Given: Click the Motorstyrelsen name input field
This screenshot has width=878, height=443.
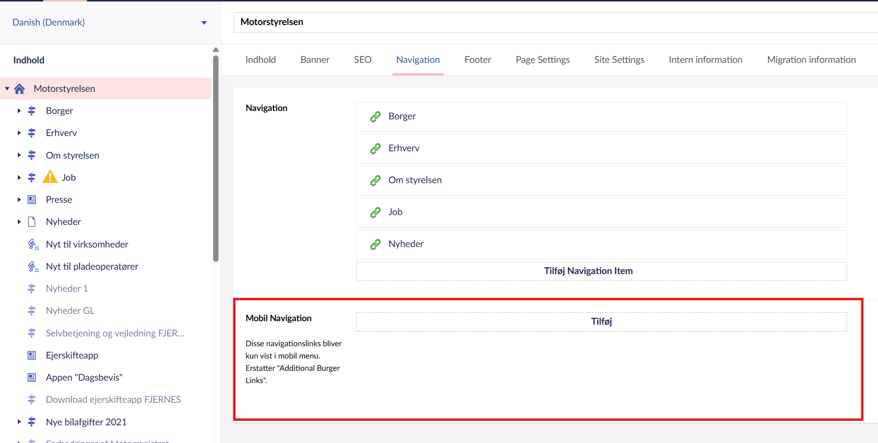Looking at the screenshot, I should click(x=555, y=23).
